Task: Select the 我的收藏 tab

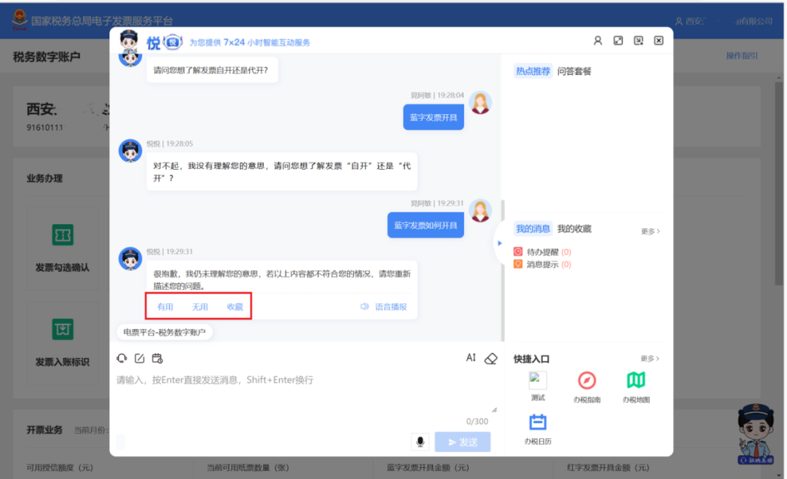Action: [x=574, y=229]
